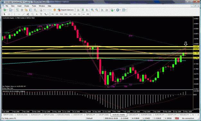201x121 pixels.
Task: Switch to the M15 timeframe
Action: [61, 14]
